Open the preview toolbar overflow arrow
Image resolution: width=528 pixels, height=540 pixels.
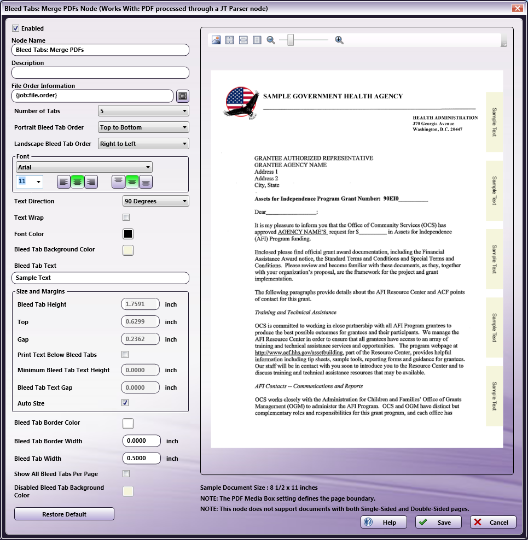tap(504, 44)
